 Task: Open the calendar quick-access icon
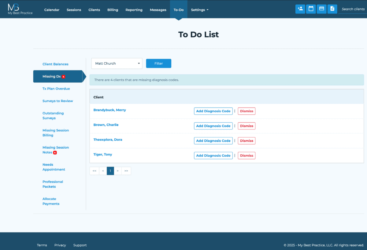pos(311,9)
